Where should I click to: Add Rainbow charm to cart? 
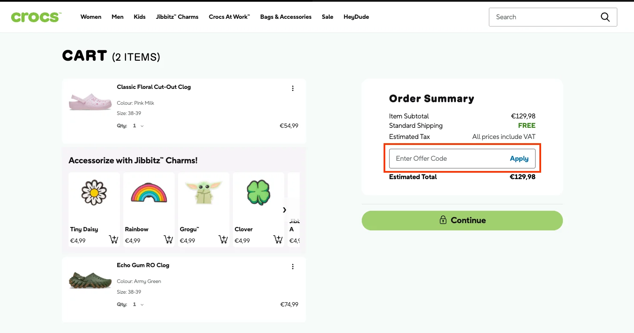point(168,239)
